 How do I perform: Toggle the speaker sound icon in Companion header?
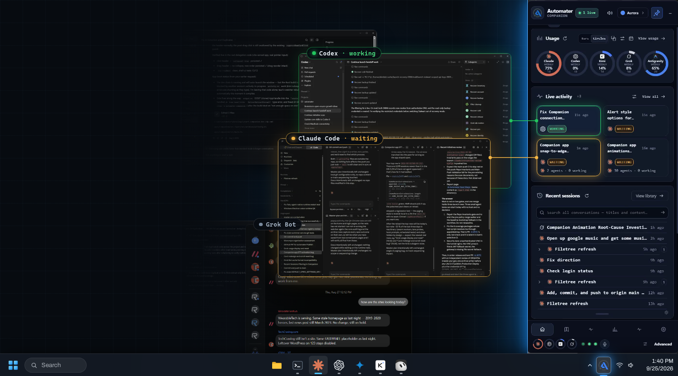(x=610, y=13)
